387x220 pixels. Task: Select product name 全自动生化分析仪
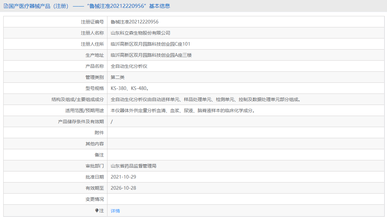pos(129,66)
